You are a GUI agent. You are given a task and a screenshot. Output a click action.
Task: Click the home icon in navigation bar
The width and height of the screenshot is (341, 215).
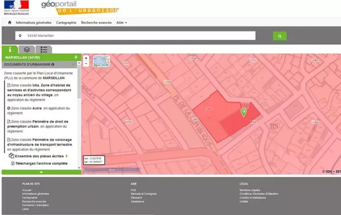(x=10, y=23)
